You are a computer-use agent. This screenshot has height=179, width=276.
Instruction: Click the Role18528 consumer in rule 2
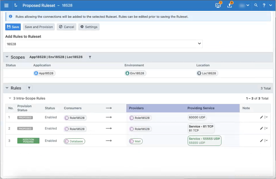coord(75,129)
